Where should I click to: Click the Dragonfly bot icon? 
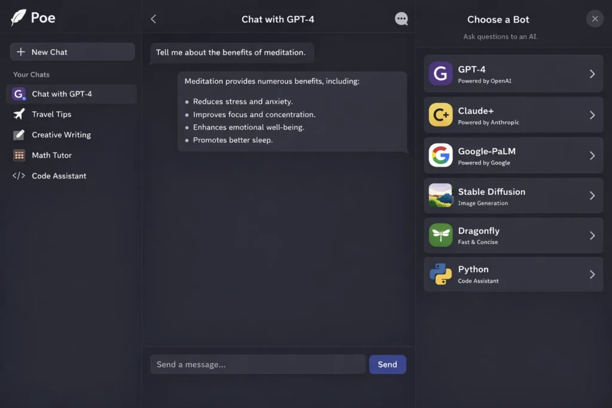pos(439,235)
